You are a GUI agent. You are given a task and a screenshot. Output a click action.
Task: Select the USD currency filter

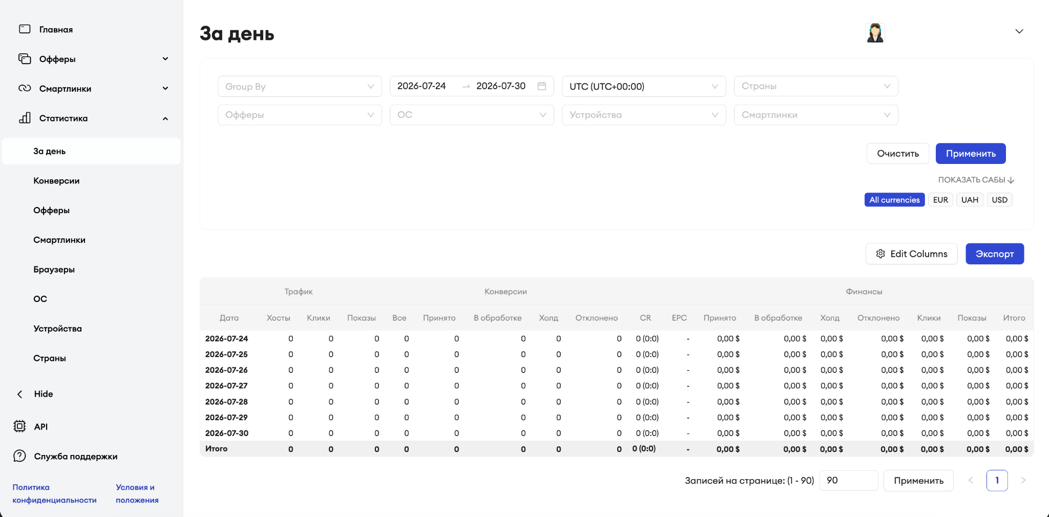point(999,200)
